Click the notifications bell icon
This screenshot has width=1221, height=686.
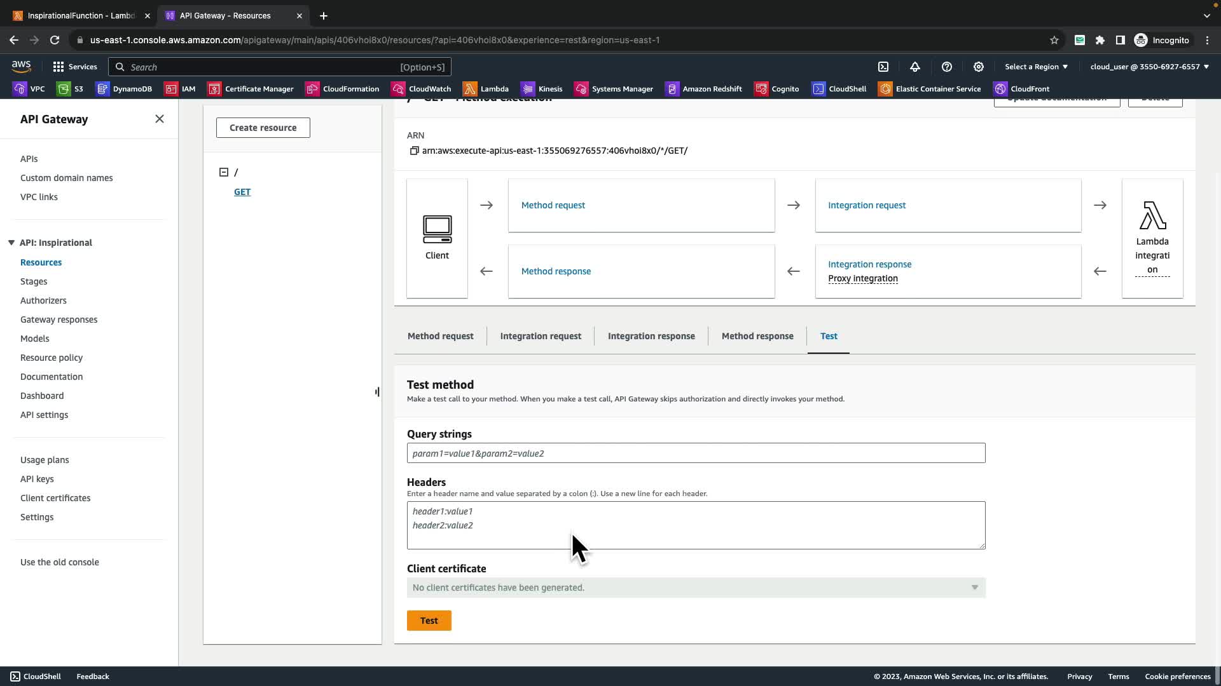click(915, 67)
